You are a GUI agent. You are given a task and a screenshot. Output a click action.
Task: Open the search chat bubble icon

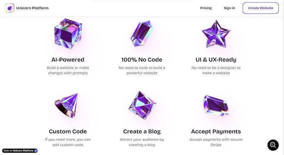point(273,145)
